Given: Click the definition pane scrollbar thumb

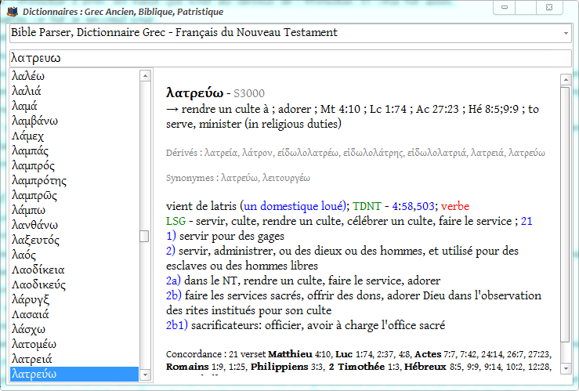Looking at the screenshot, I should [x=566, y=214].
